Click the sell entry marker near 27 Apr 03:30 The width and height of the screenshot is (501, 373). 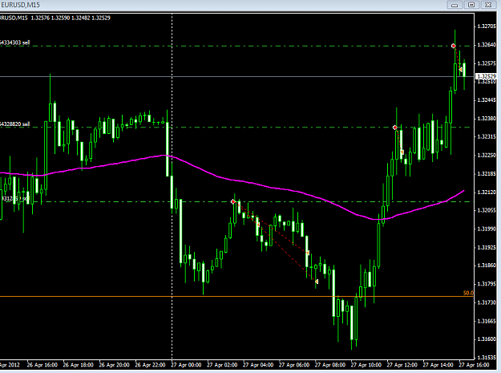pyautogui.click(x=233, y=201)
